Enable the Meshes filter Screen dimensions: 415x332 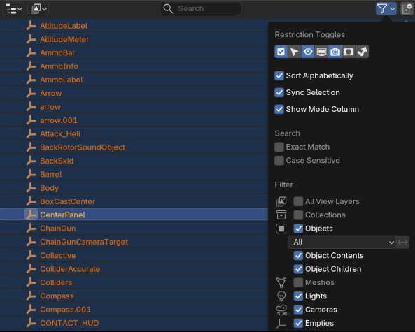[298, 282]
